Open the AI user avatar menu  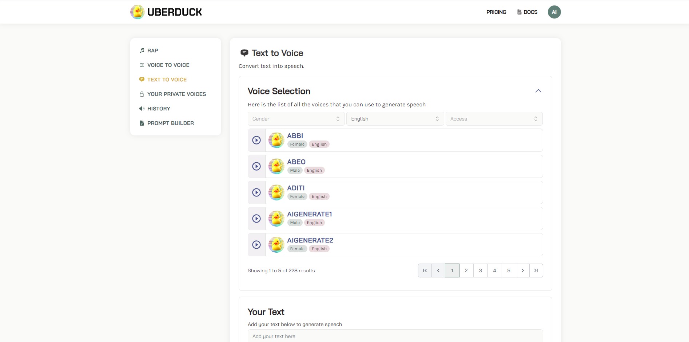[554, 12]
